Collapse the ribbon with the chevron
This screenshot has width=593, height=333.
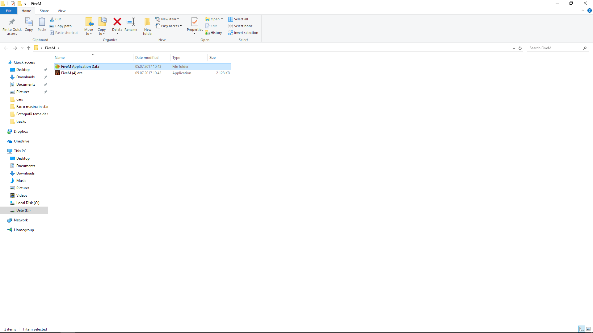583,10
